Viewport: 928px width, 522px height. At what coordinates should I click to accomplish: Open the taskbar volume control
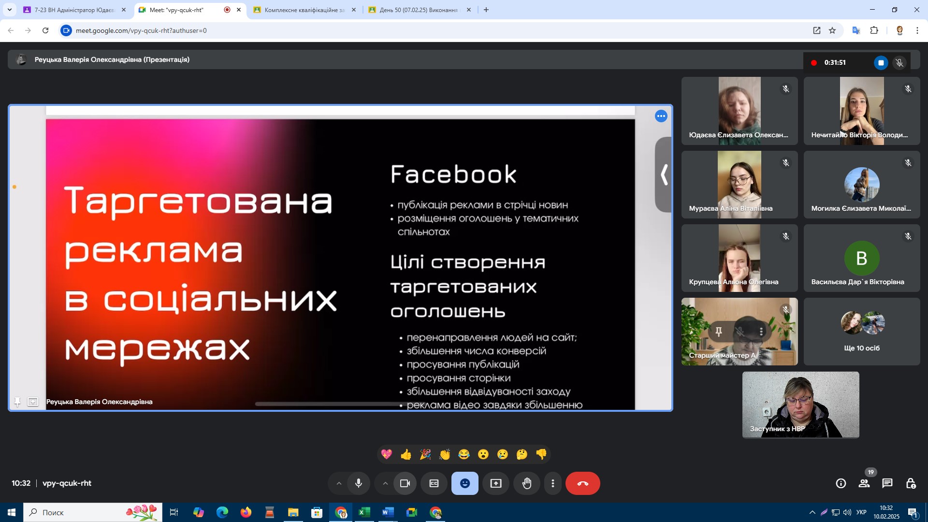tap(848, 512)
